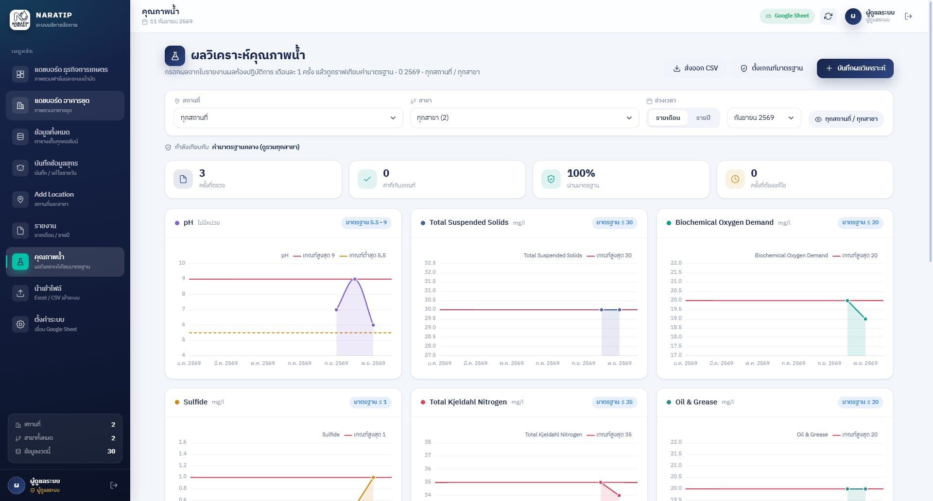Image resolution: width=933 pixels, height=501 pixels.
Task: Open ตั้งค่าระบบ gear icon in sidebar
Action: pos(20,324)
